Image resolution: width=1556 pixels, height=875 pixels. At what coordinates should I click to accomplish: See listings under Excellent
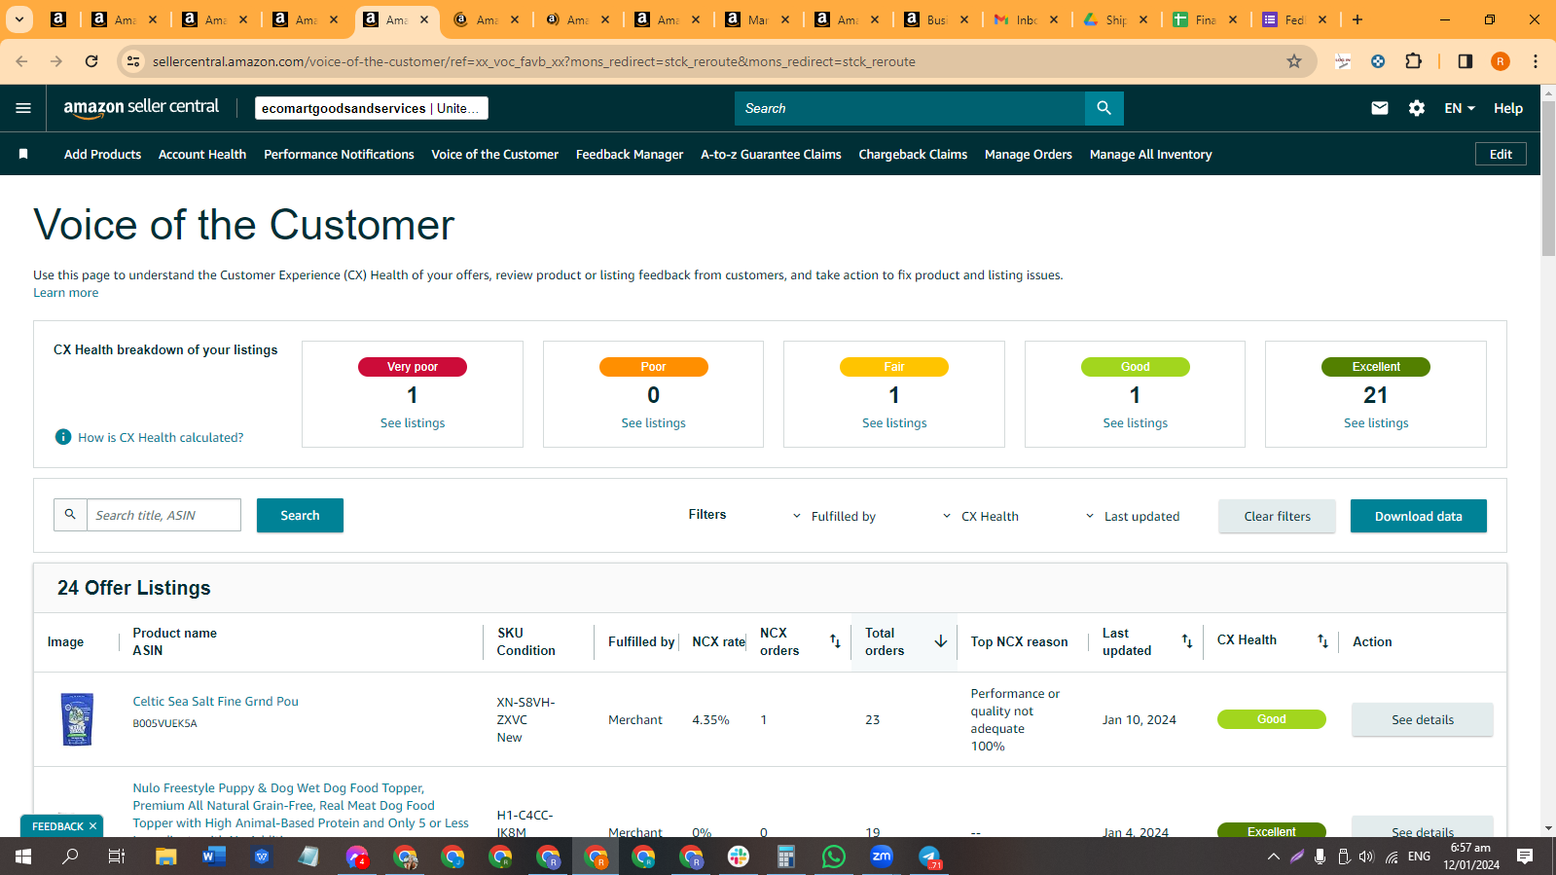coord(1376,422)
